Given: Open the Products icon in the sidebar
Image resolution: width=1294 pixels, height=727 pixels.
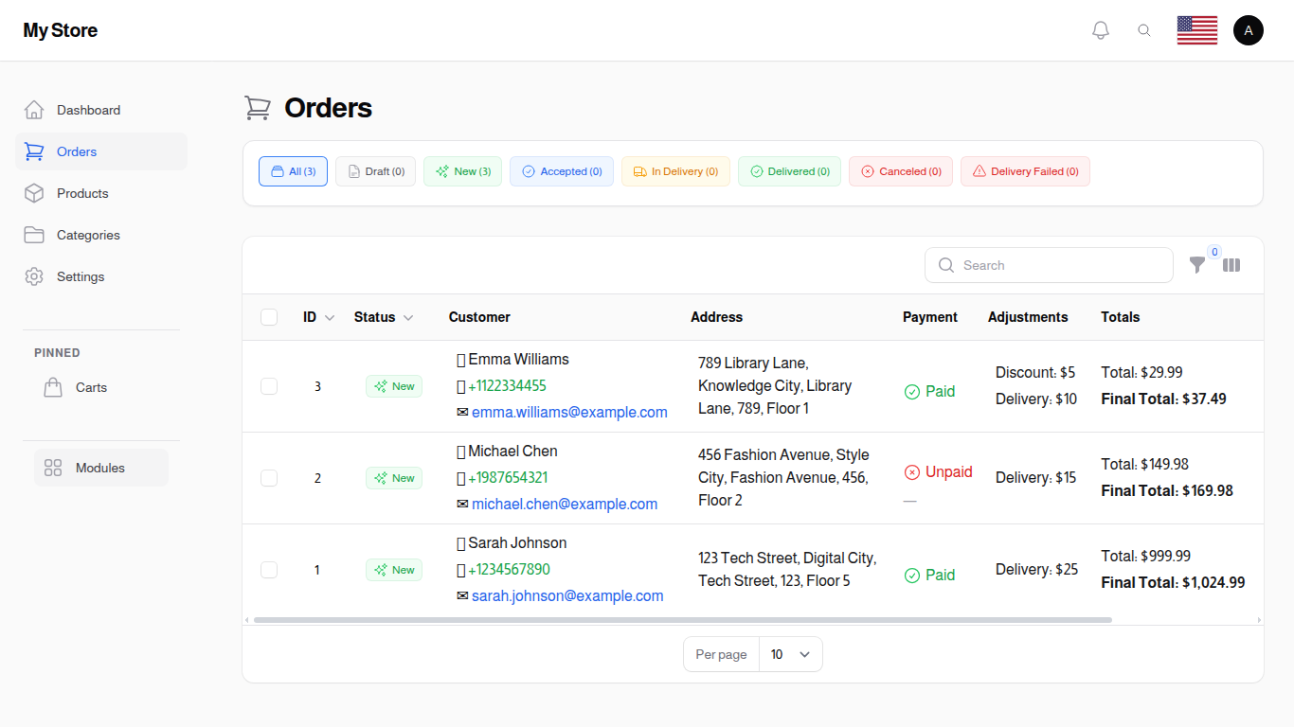Looking at the screenshot, I should (34, 193).
